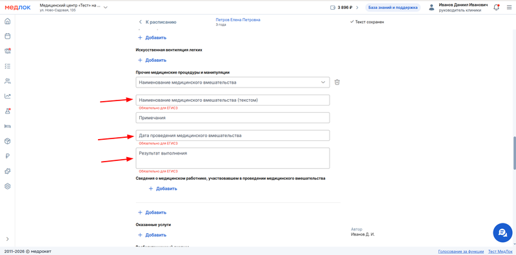The width and height of the screenshot is (516, 255).
Task: Focus the Результат выполнения text area
Action: [x=233, y=158]
